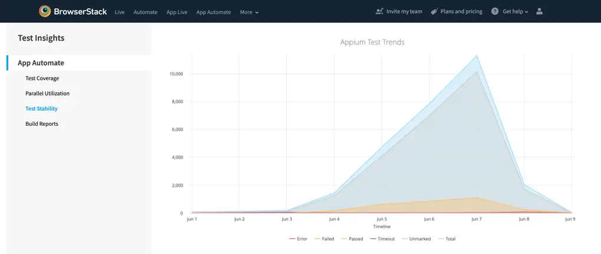601x254 pixels.
Task: Open the Live menu item
Action: pyautogui.click(x=120, y=12)
